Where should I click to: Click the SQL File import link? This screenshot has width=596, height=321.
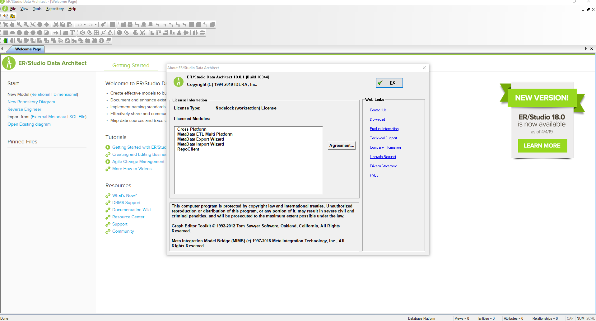coord(77,117)
